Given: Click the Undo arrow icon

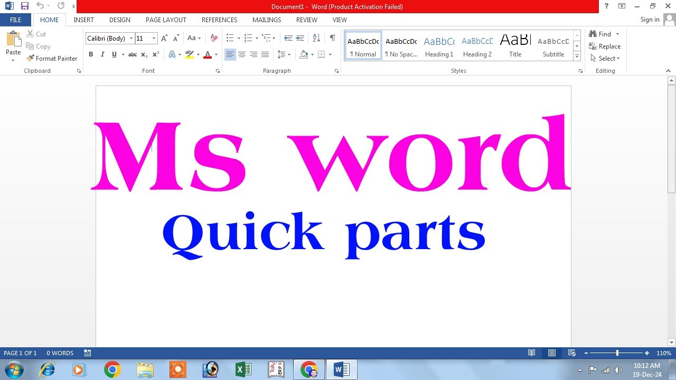Looking at the screenshot, I should point(40,6).
